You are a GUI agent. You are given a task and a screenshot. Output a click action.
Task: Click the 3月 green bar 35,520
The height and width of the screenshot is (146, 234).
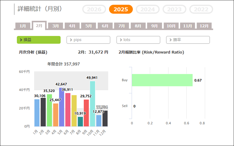pos(49,110)
